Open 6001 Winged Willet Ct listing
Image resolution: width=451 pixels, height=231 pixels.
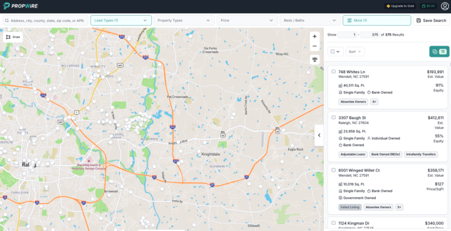coord(359,170)
